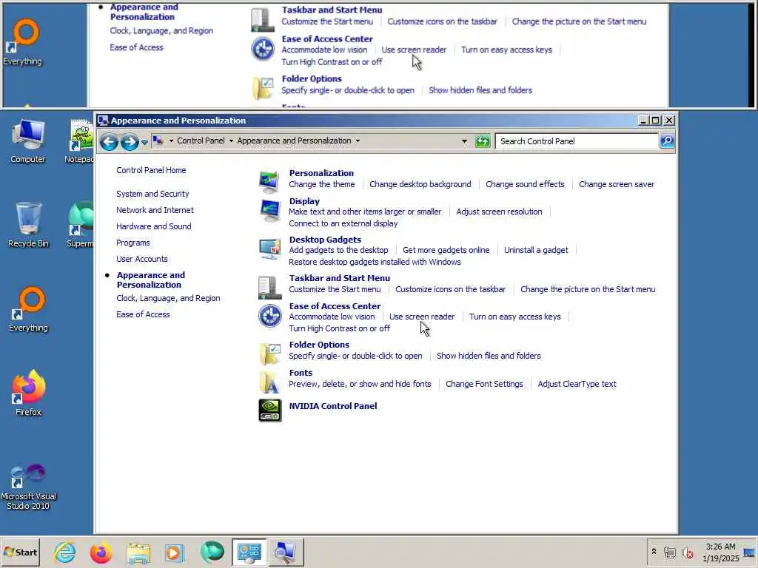758x568 pixels.
Task: Expand the Appearance and Personalization breadcrumb arrow
Action: click(x=358, y=141)
